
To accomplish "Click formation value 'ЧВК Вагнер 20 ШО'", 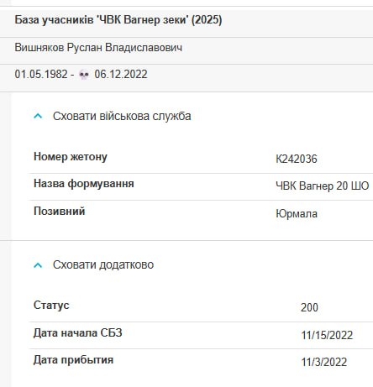I will [x=323, y=186].
